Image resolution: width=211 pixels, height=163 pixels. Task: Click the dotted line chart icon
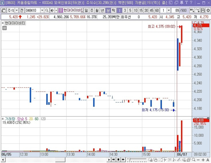pyautogui.click(x=160, y=160)
